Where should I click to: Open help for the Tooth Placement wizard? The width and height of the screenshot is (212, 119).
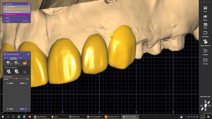[28, 54]
